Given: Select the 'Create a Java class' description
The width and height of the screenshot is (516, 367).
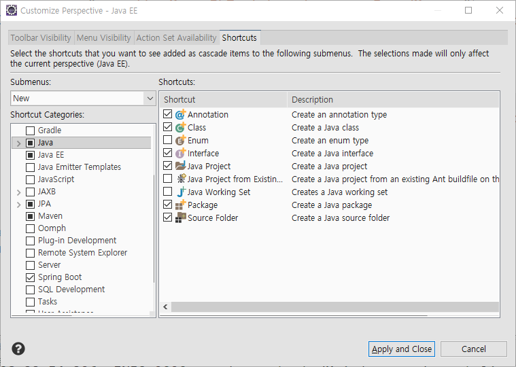Looking at the screenshot, I should 325,127.
